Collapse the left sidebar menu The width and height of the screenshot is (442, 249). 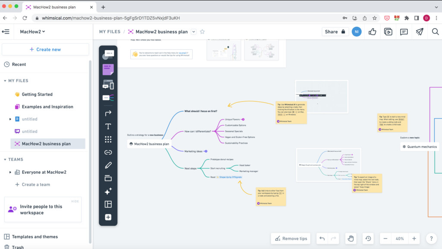click(6, 32)
